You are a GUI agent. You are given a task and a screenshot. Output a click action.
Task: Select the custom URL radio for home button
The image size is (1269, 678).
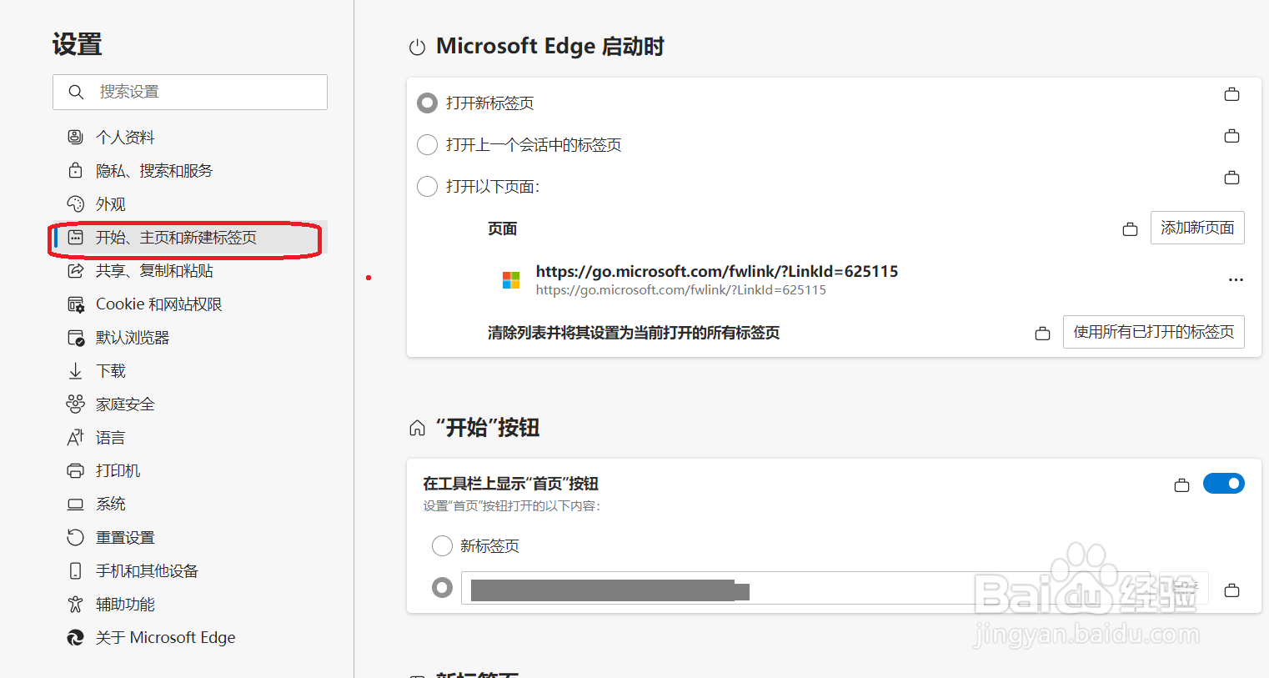[x=442, y=587]
